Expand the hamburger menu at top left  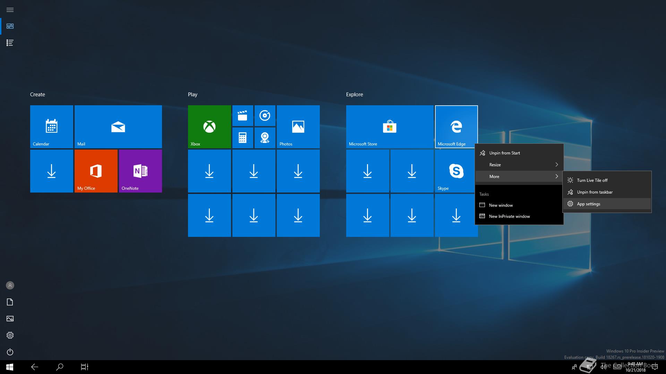tap(10, 10)
